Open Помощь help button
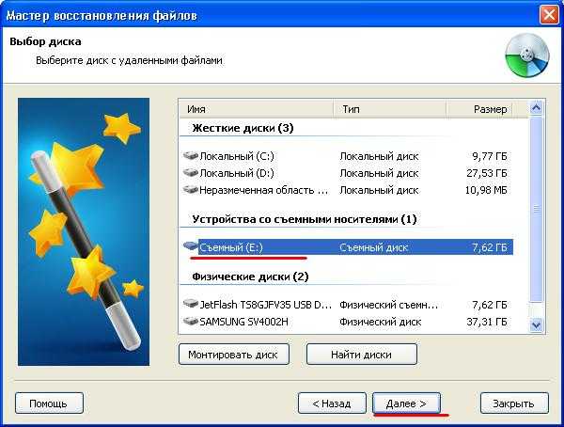 tap(49, 403)
